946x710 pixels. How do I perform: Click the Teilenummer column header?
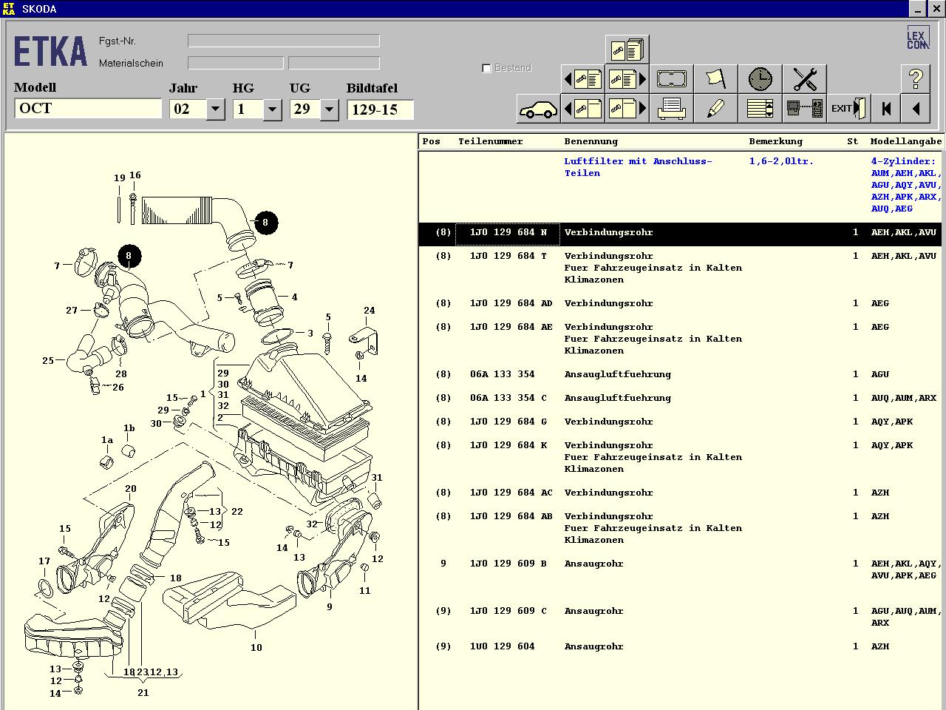pyautogui.click(x=490, y=141)
